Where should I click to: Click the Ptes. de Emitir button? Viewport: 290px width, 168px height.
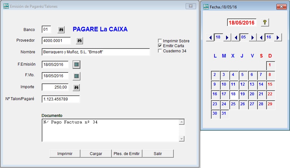click(127, 153)
